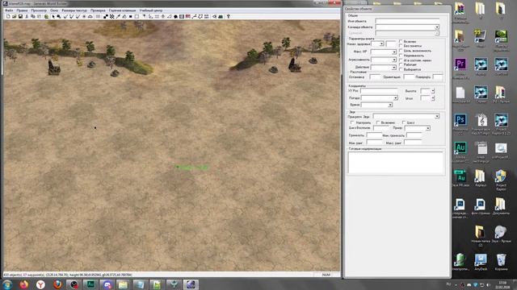Open the Windows Start menu orb
Screen dimensions: 517x290
7,284
